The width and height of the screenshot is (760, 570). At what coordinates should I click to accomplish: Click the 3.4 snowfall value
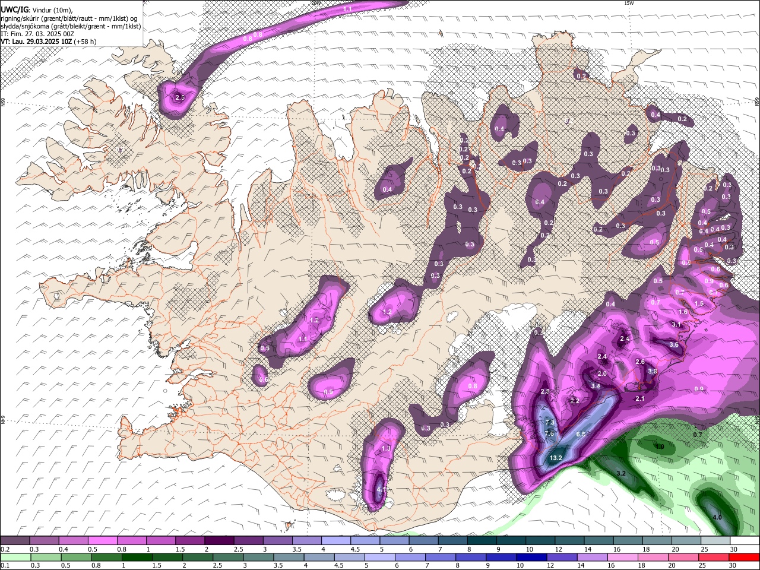tap(596, 386)
